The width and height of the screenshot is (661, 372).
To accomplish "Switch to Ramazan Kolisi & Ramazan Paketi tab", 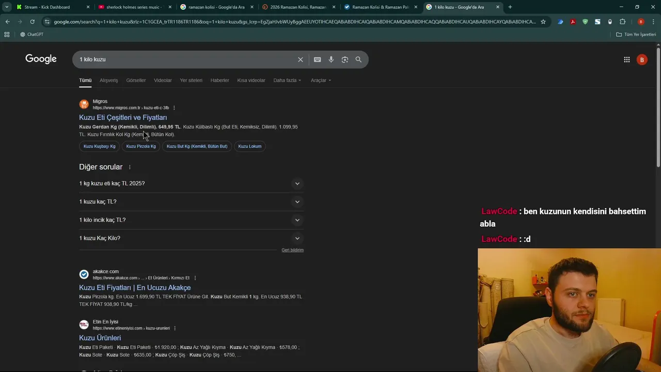I will pyautogui.click(x=380, y=7).
